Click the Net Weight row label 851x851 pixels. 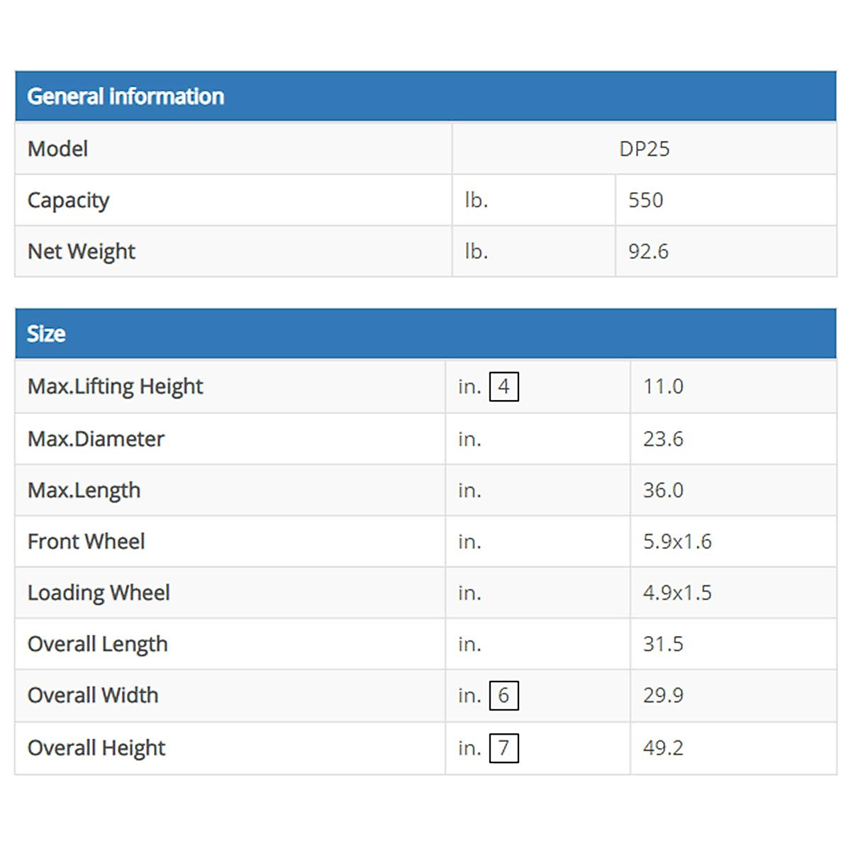(81, 252)
